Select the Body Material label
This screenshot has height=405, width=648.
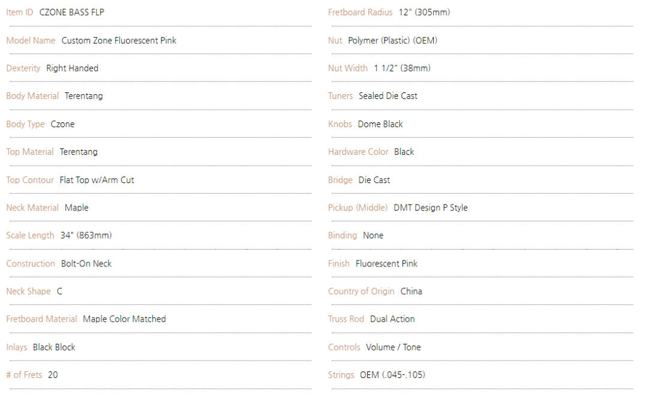(x=32, y=96)
